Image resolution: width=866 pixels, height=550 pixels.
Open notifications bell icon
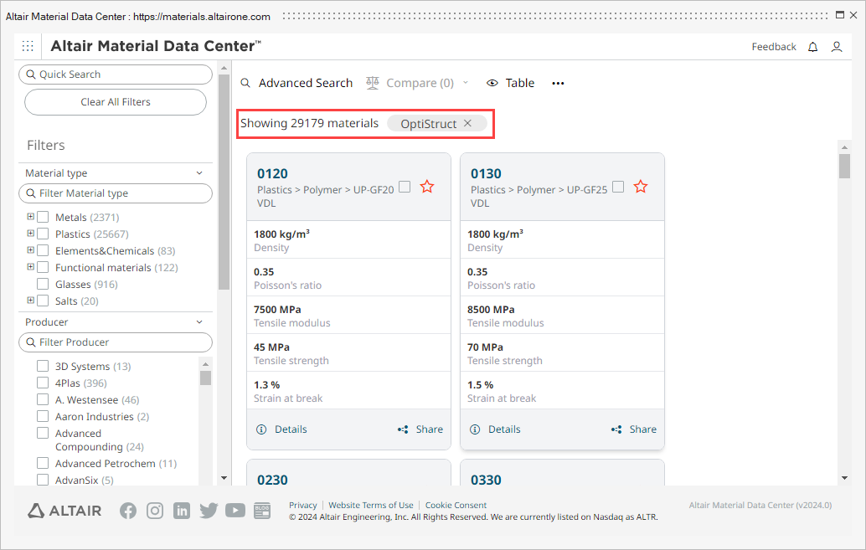pyautogui.click(x=812, y=47)
